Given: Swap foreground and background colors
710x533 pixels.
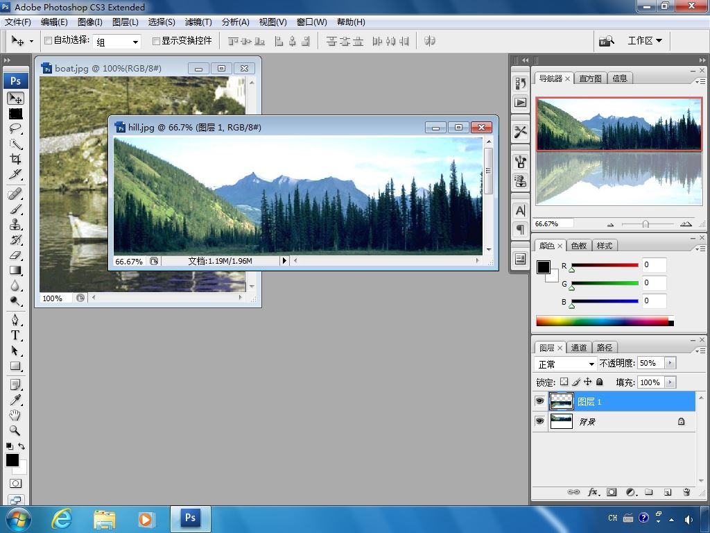Looking at the screenshot, I should [21, 446].
